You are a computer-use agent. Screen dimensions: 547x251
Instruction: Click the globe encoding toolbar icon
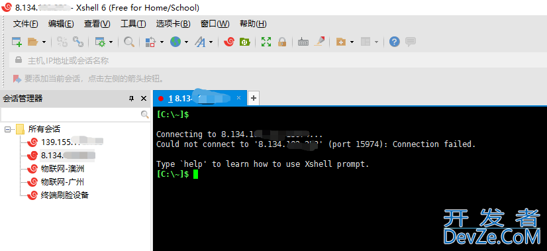[x=175, y=42]
